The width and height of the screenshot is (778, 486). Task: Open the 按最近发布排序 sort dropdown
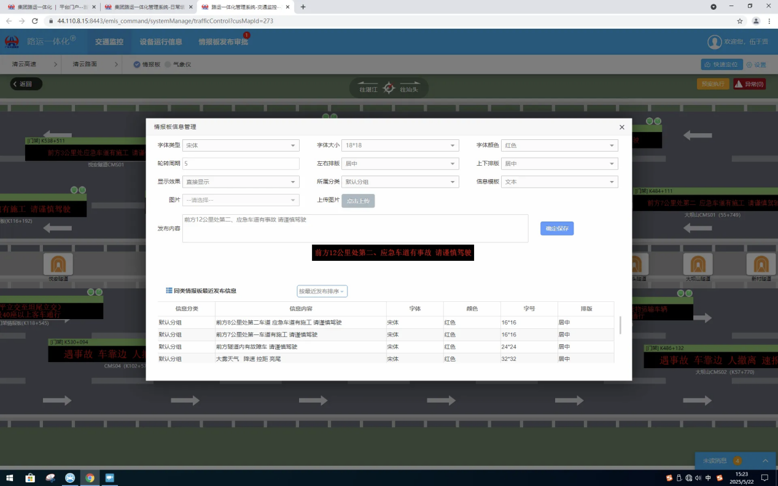pos(322,291)
